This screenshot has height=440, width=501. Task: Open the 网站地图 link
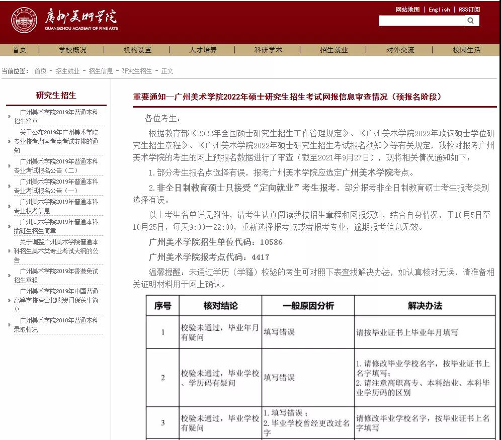point(407,10)
